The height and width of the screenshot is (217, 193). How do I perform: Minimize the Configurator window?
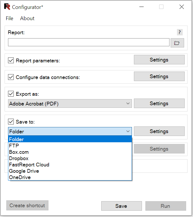click(x=141, y=7)
